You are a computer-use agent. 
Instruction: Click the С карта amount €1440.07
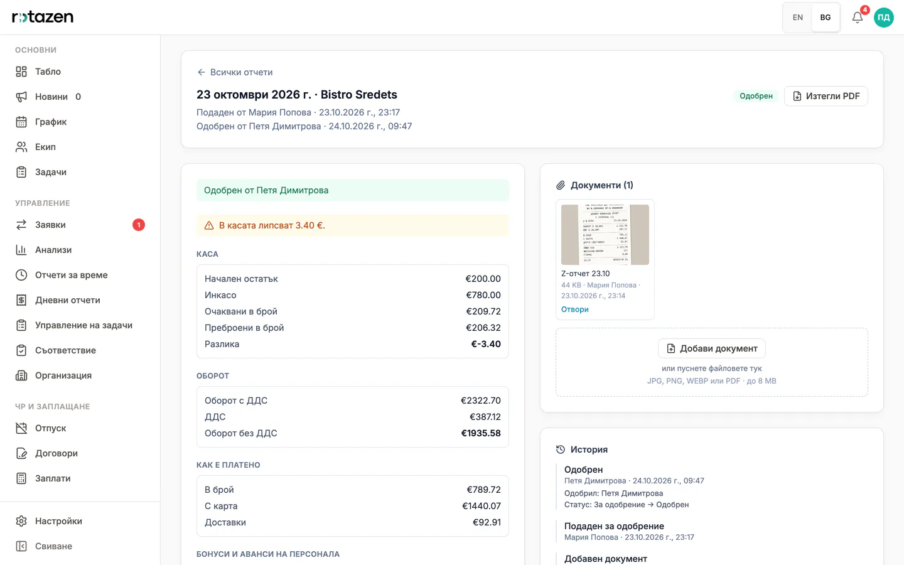(482, 506)
